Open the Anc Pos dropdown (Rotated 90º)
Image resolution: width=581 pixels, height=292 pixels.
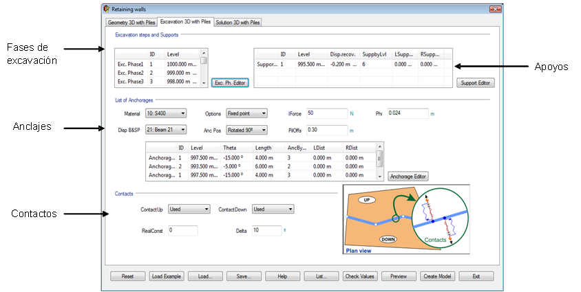point(246,130)
